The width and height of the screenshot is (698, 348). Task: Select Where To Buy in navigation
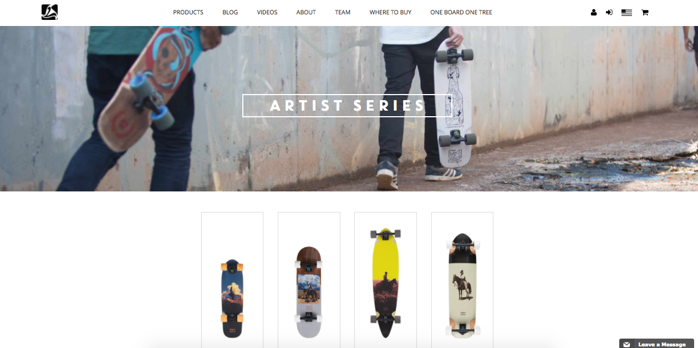click(390, 12)
